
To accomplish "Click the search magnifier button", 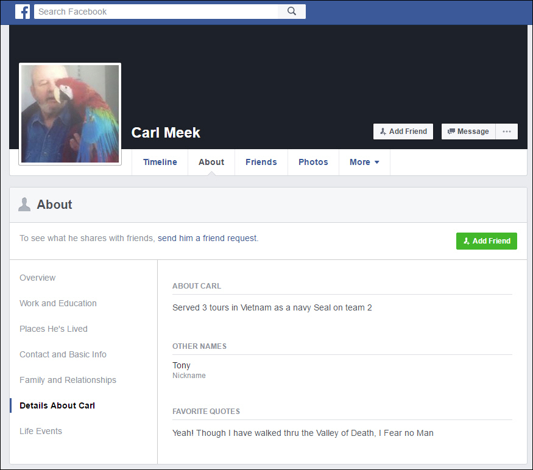I will point(291,12).
